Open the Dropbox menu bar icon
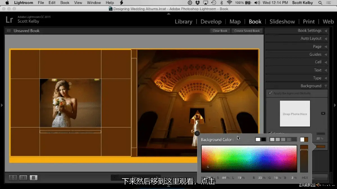337x189 pixels. coord(198,3)
